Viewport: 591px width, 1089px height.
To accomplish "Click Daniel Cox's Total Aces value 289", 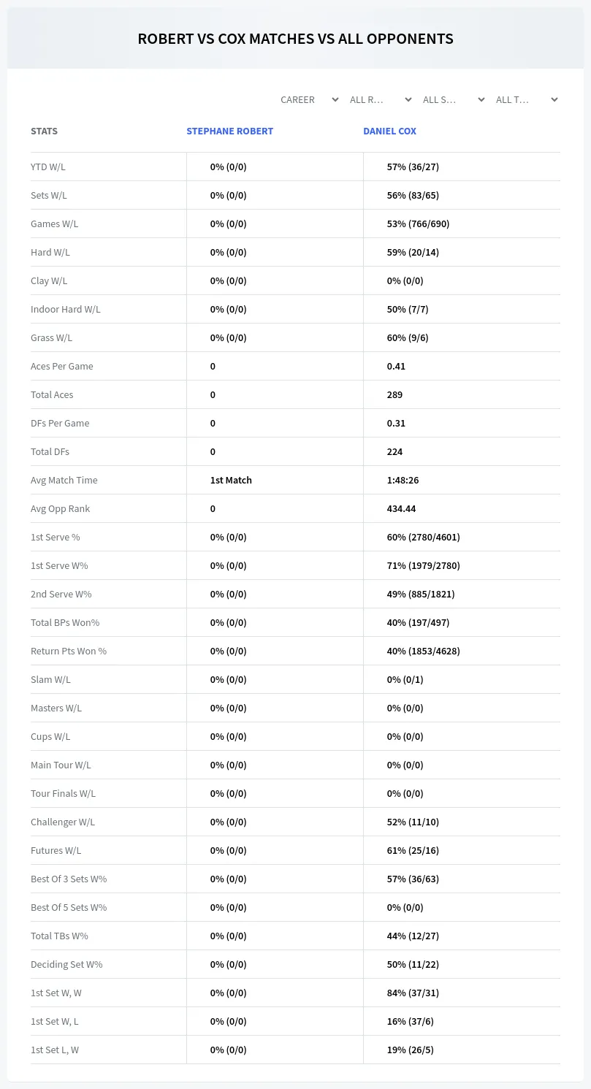I will pos(394,394).
